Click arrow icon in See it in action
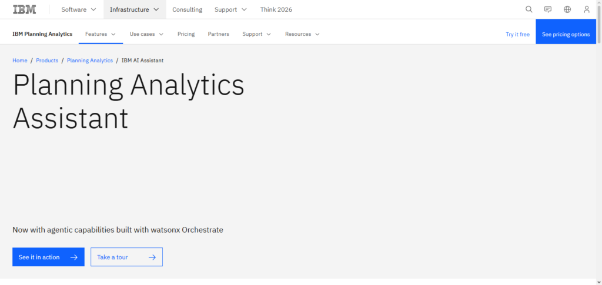This screenshot has width=602, height=285. (74, 257)
